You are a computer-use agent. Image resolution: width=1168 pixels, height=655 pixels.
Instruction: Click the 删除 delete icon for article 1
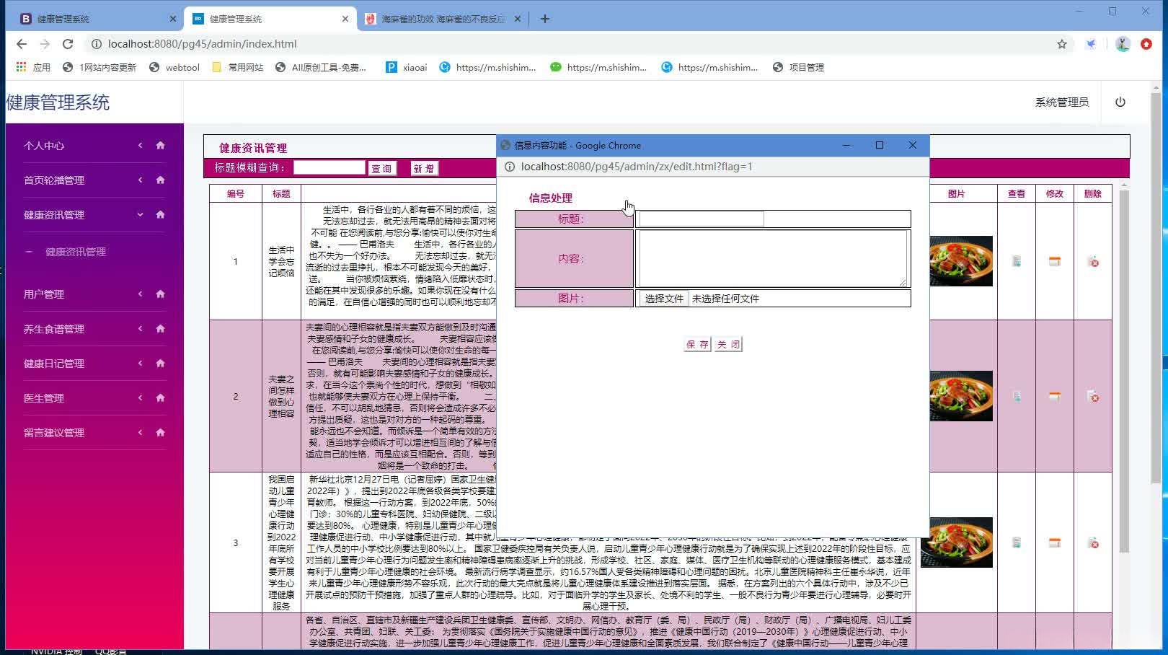pyautogui.click(x=1093, y=262)
